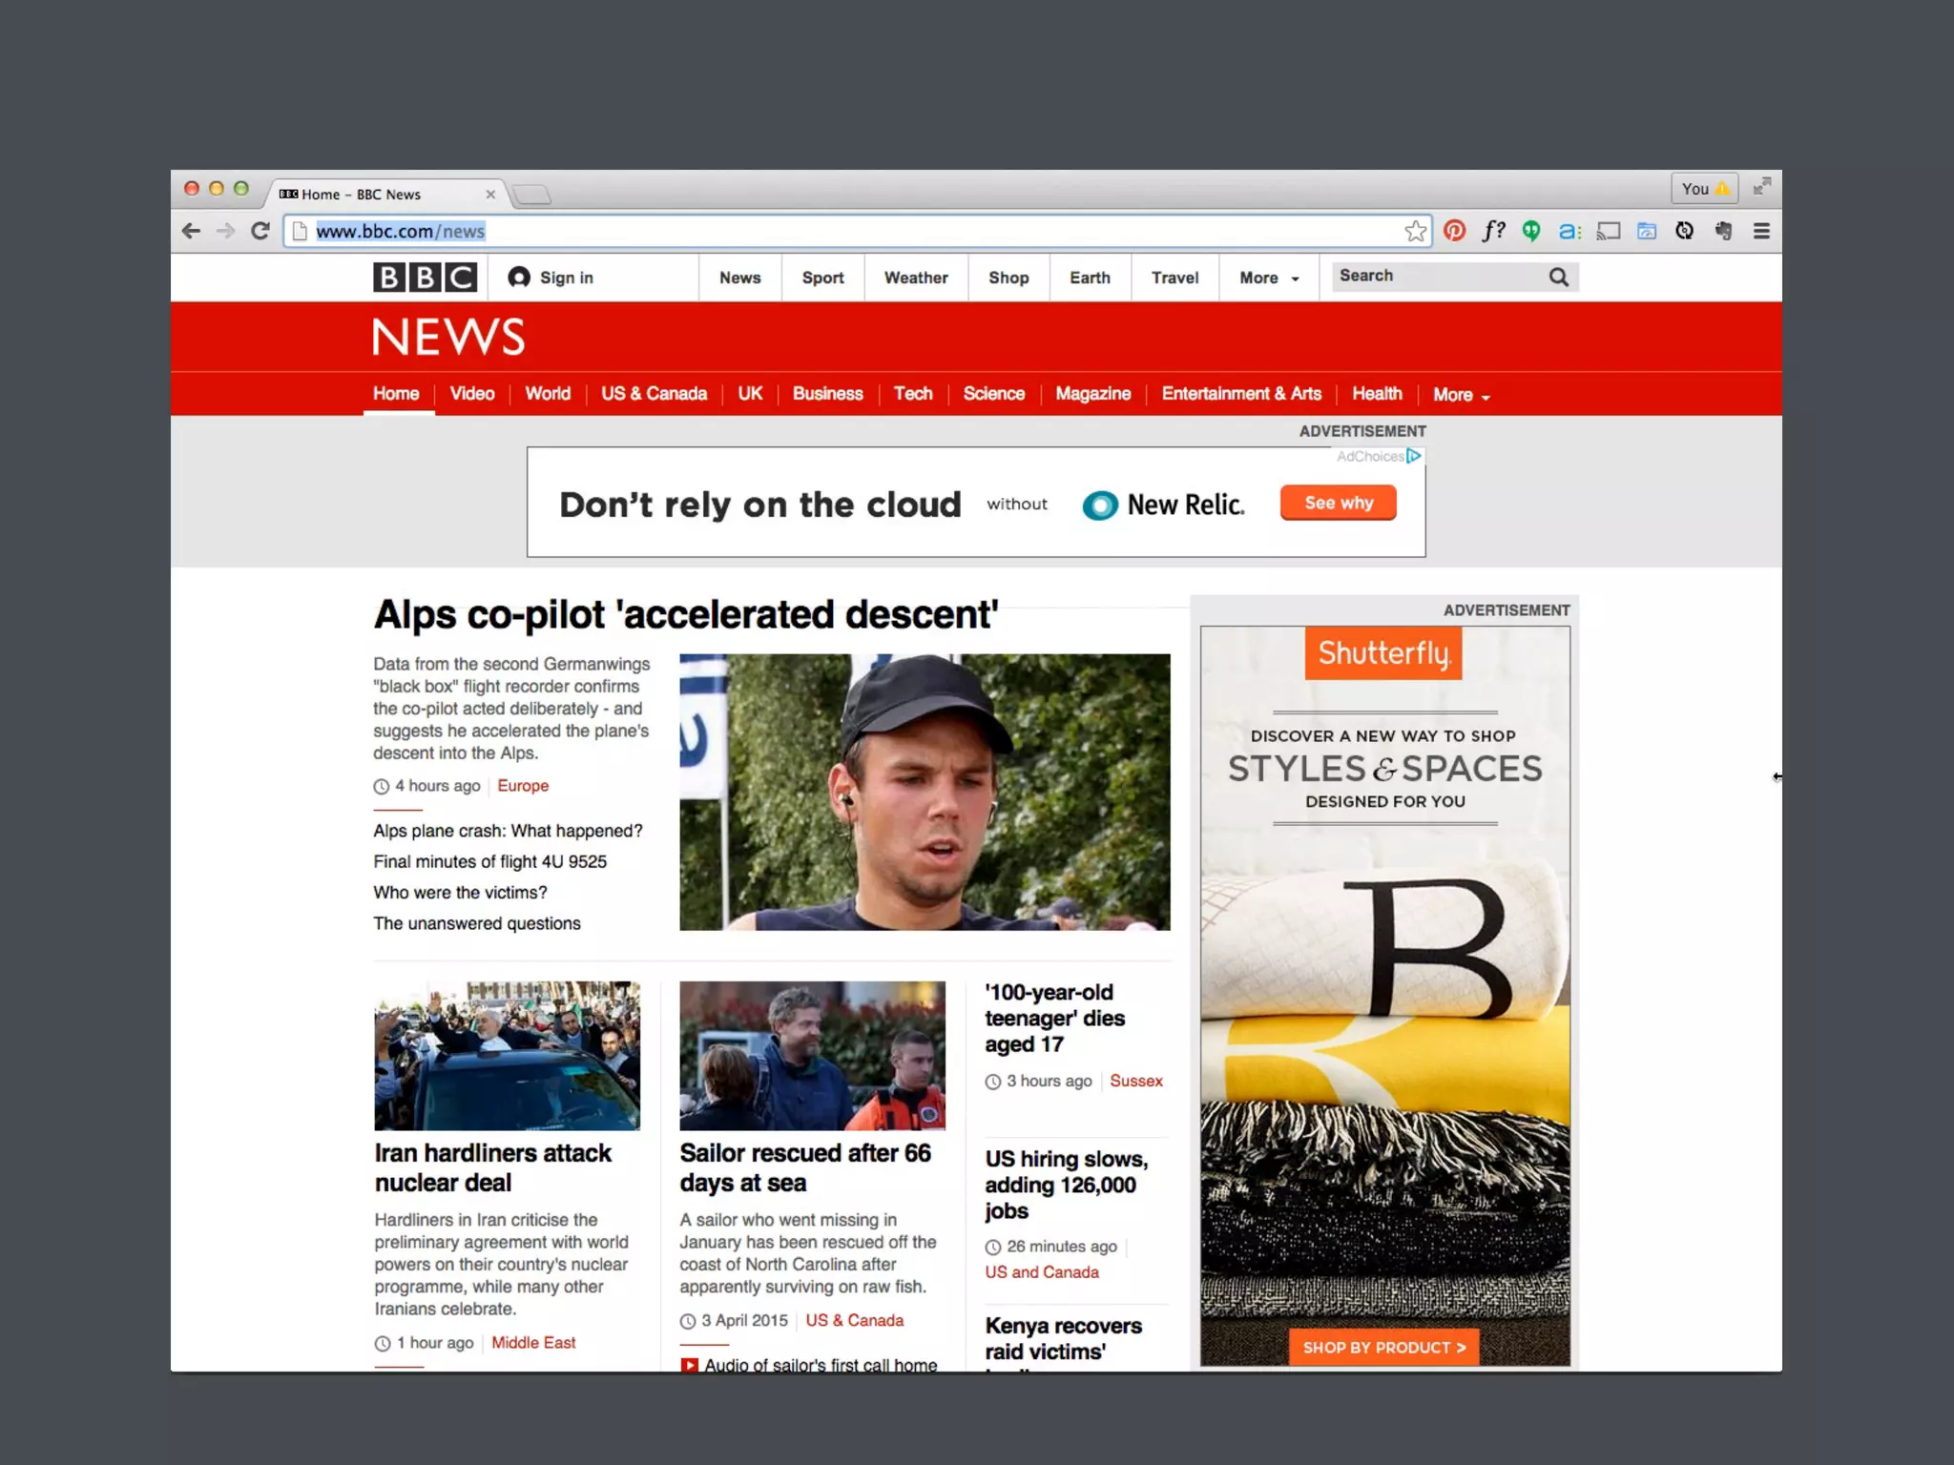Select the Tech section tab

[913, 394]
